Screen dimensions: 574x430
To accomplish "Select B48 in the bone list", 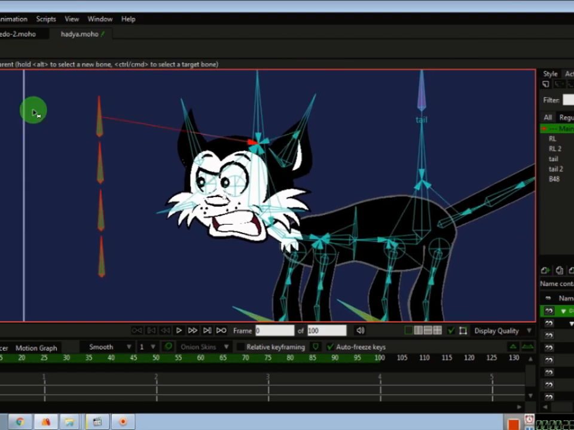I will point(554,179).
